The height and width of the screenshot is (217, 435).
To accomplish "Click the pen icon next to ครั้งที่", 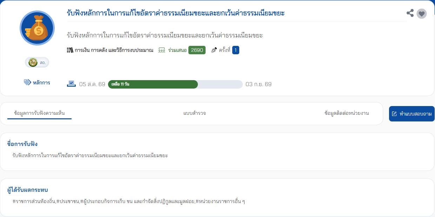I will pyautogui.click(x=214, y=50).
